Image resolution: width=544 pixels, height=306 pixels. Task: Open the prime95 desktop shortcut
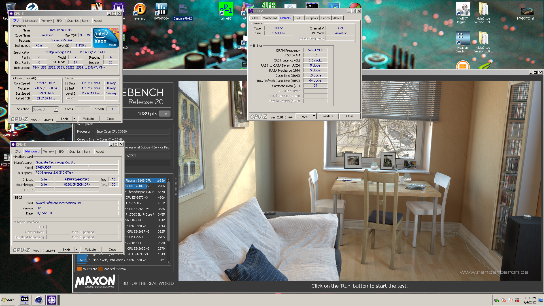coord(226,11)
